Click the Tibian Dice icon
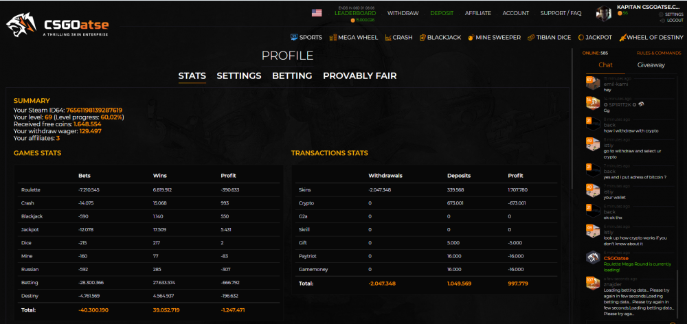687x324 pixels. point(531,38)
